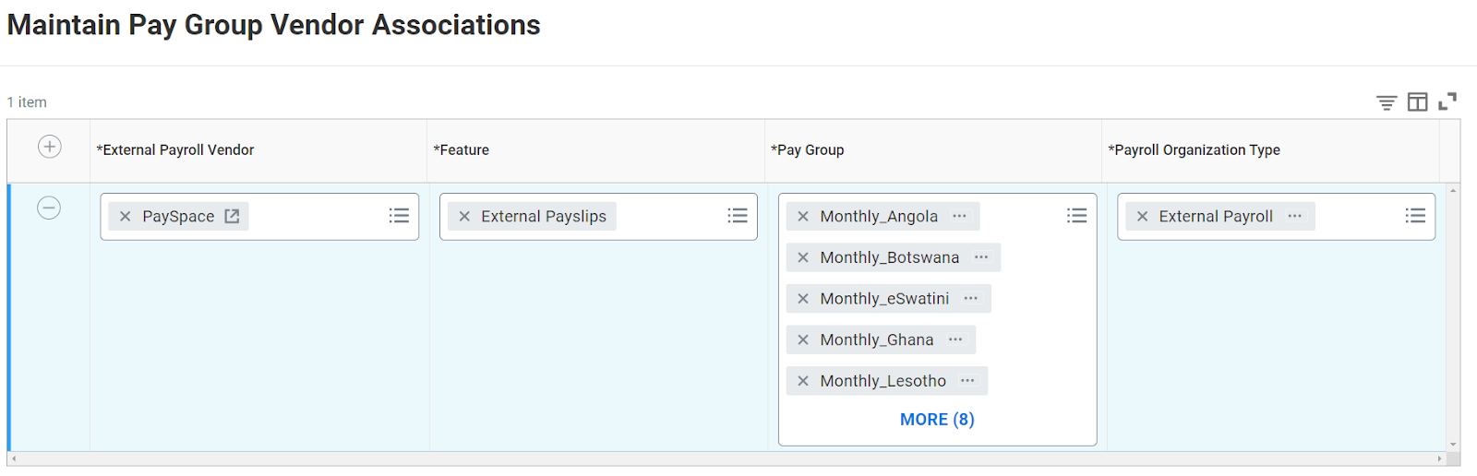Remove Monthly_Angola pay group

803,217
